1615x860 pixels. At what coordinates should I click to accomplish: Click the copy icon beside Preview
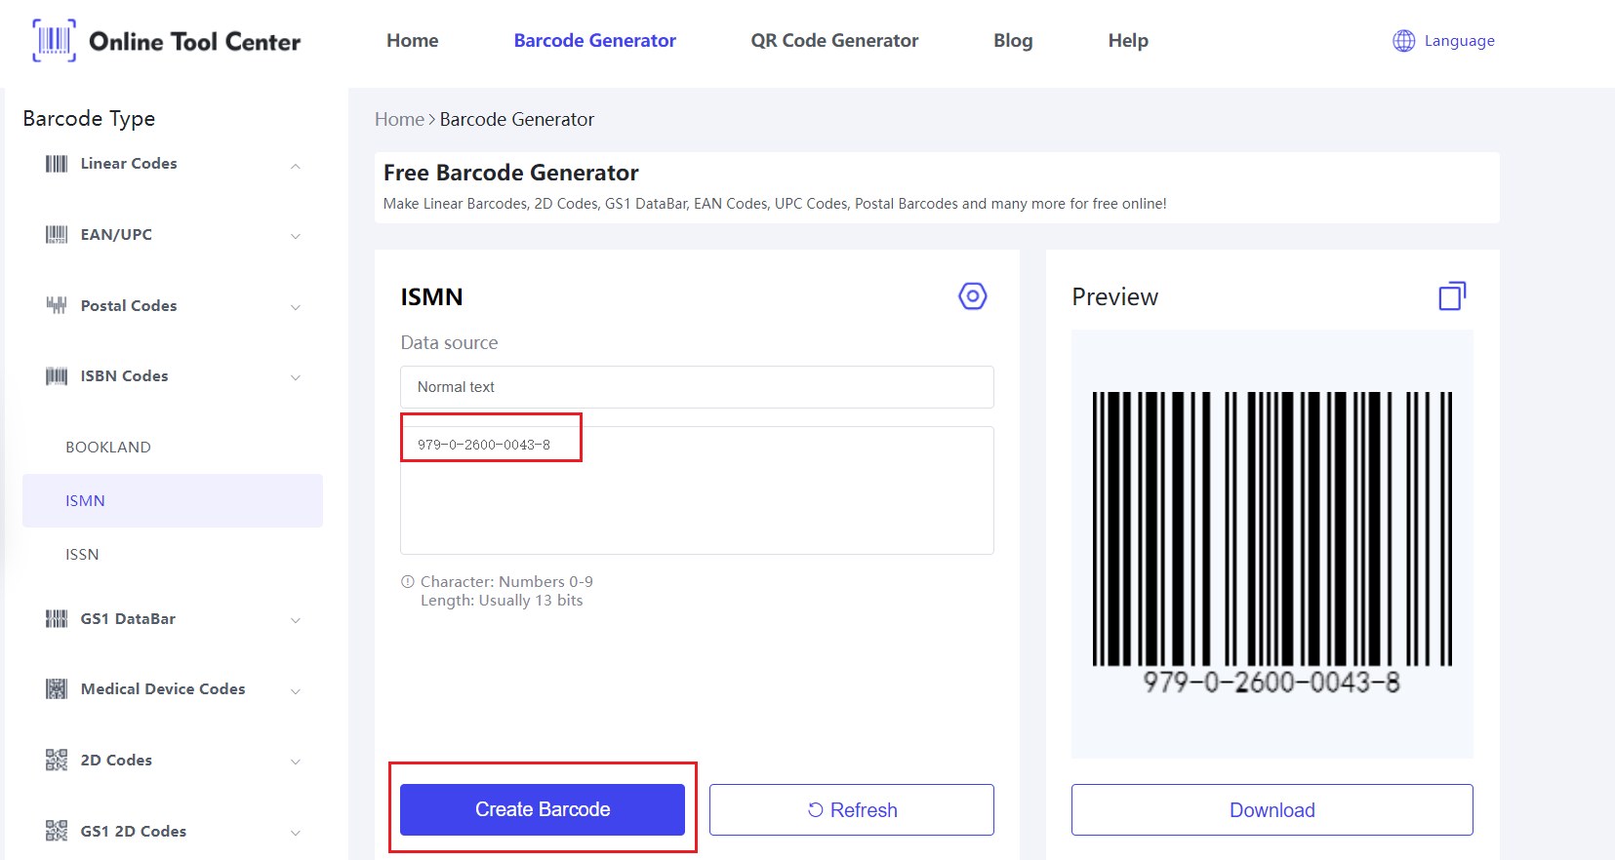(1452, 295)
